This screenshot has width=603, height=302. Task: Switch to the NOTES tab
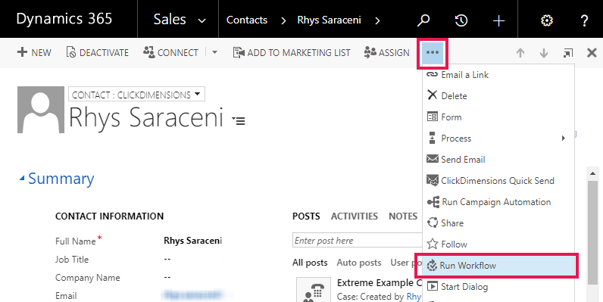(403, 216)
